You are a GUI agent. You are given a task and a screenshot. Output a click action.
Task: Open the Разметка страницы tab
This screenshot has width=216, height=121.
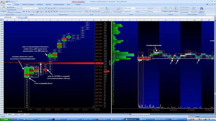(x=28, y=4)
